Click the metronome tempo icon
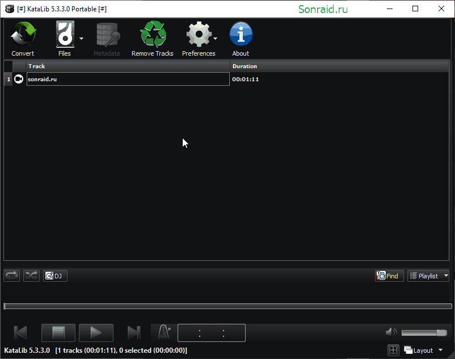 click(164, 332)
